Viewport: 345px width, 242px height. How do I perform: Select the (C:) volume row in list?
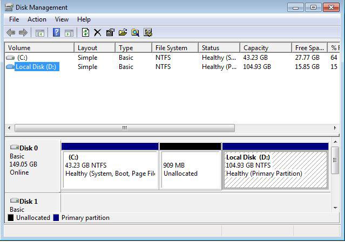point(22,58)
